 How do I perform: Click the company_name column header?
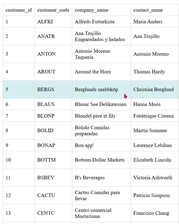tap(91, 10)
